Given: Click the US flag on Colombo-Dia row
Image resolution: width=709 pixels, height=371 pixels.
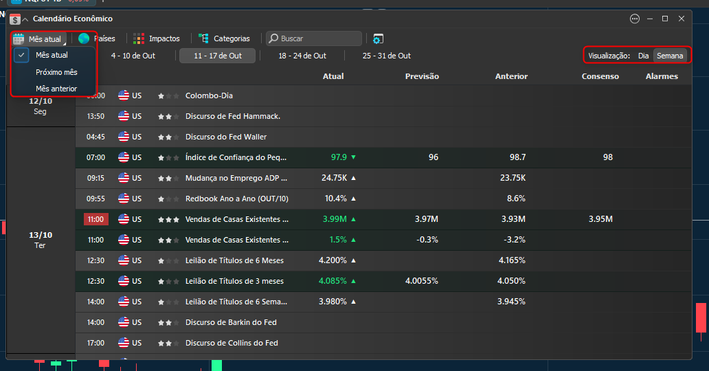Looking at the screenshot, I should 124,95.
